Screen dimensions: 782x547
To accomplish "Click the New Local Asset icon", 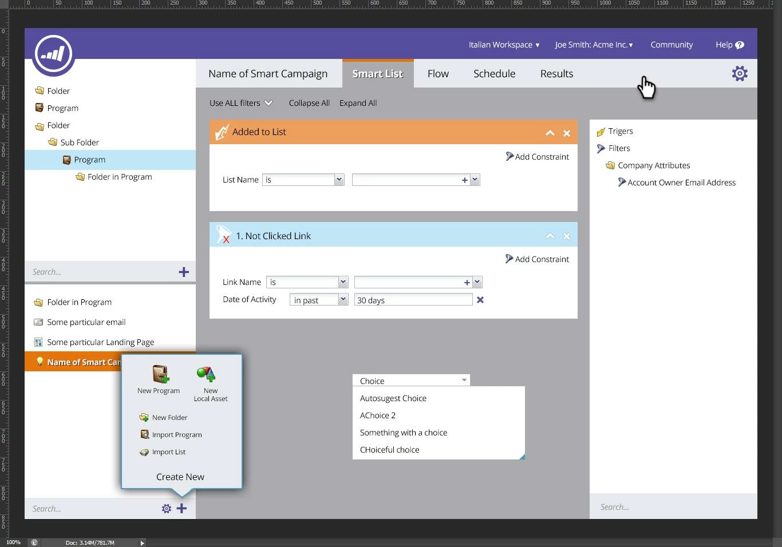I will tap(206, 374).
